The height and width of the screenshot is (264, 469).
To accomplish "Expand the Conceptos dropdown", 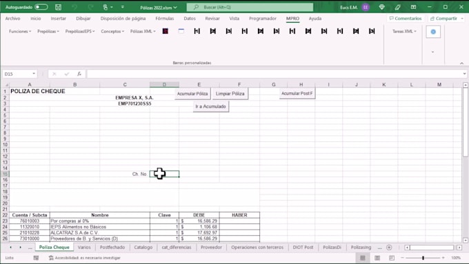I will [x=112, y=32].
